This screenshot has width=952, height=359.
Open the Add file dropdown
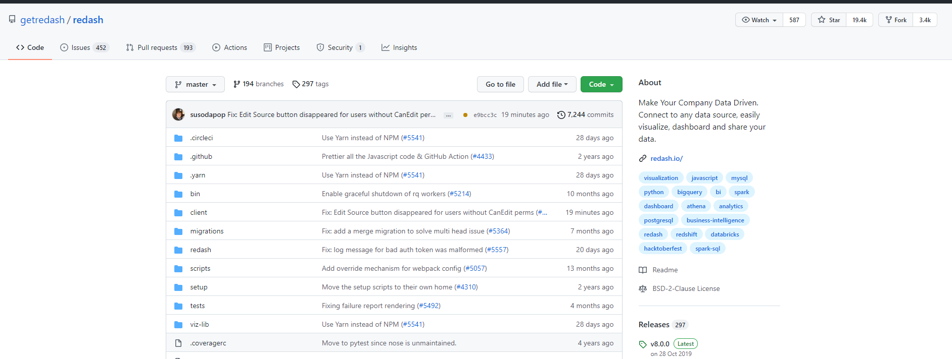click(x=552, y=84)
